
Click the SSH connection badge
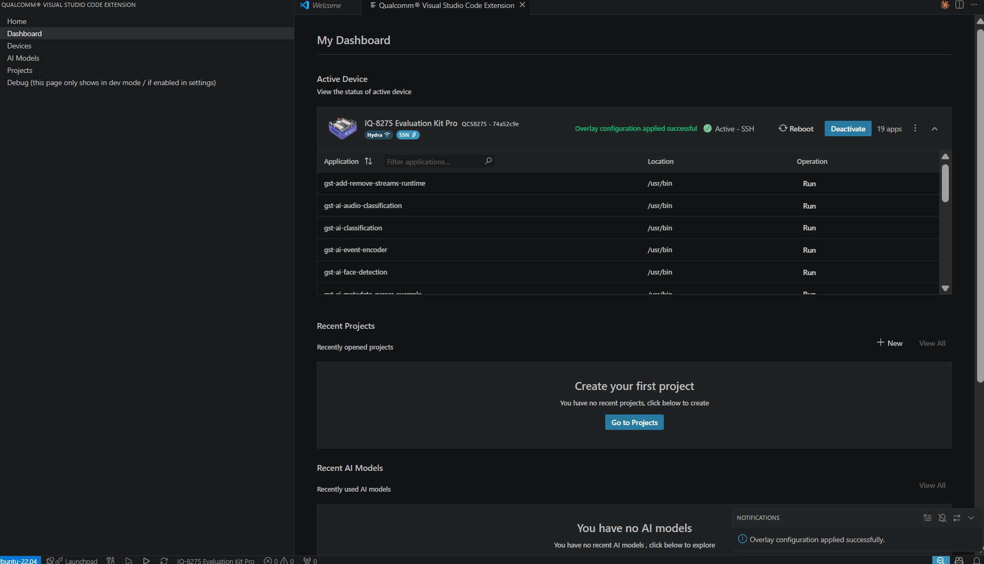click(x=408, y=135)
